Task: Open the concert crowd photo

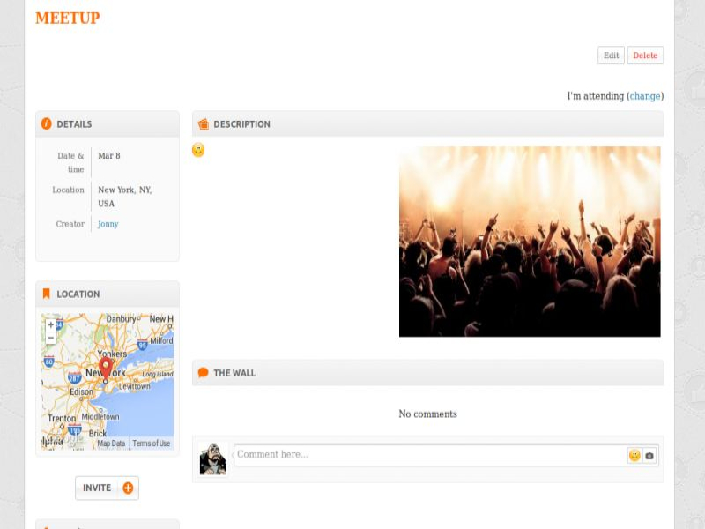Action: click(x=530, y=242)
